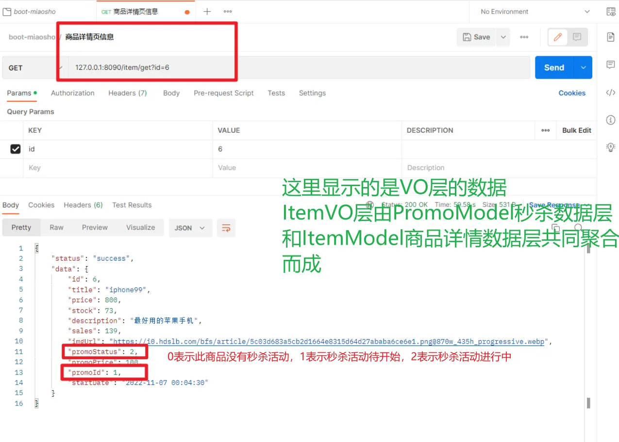Open the comments icon in right sidebar
The image size is (619, 442).
[x=611, y=65]
